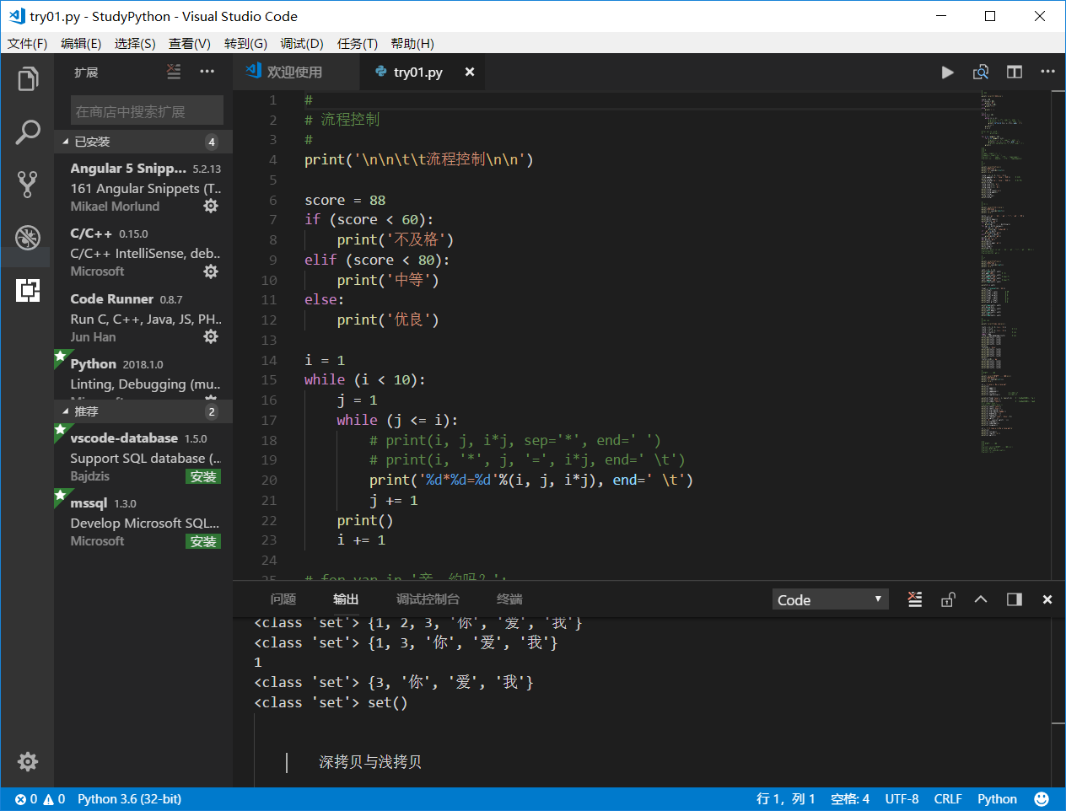Collapse the 推荐 extensions section
Viewport: 1066px width, 811px height.
point(86,411)
